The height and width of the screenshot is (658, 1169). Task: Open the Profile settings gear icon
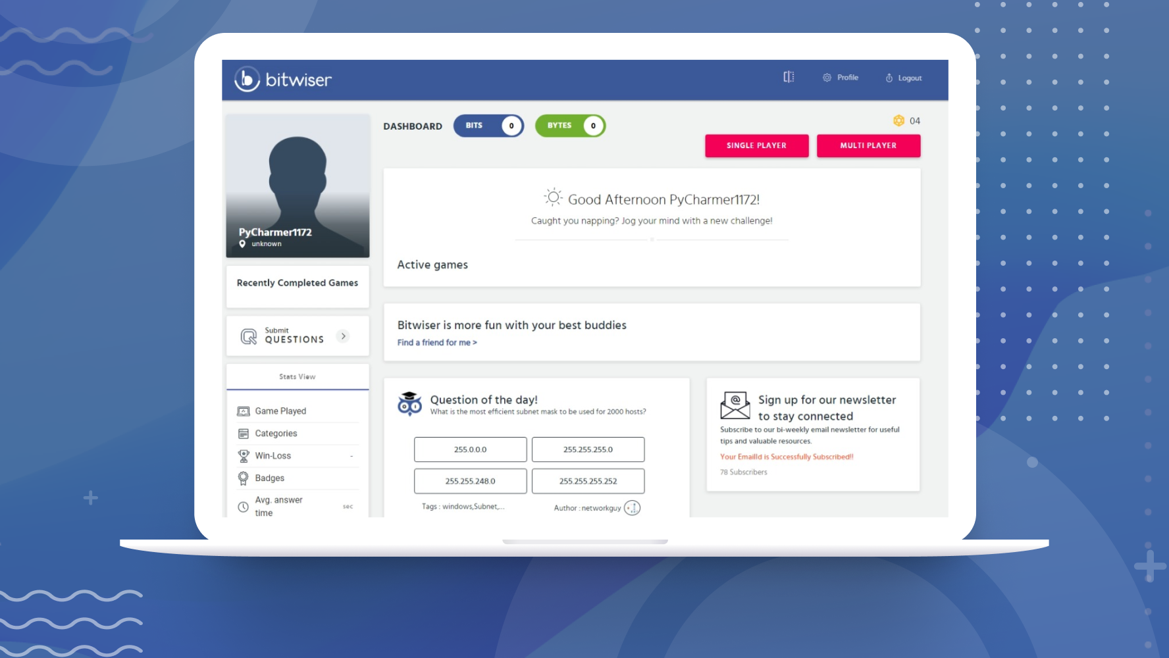[827, 77]
